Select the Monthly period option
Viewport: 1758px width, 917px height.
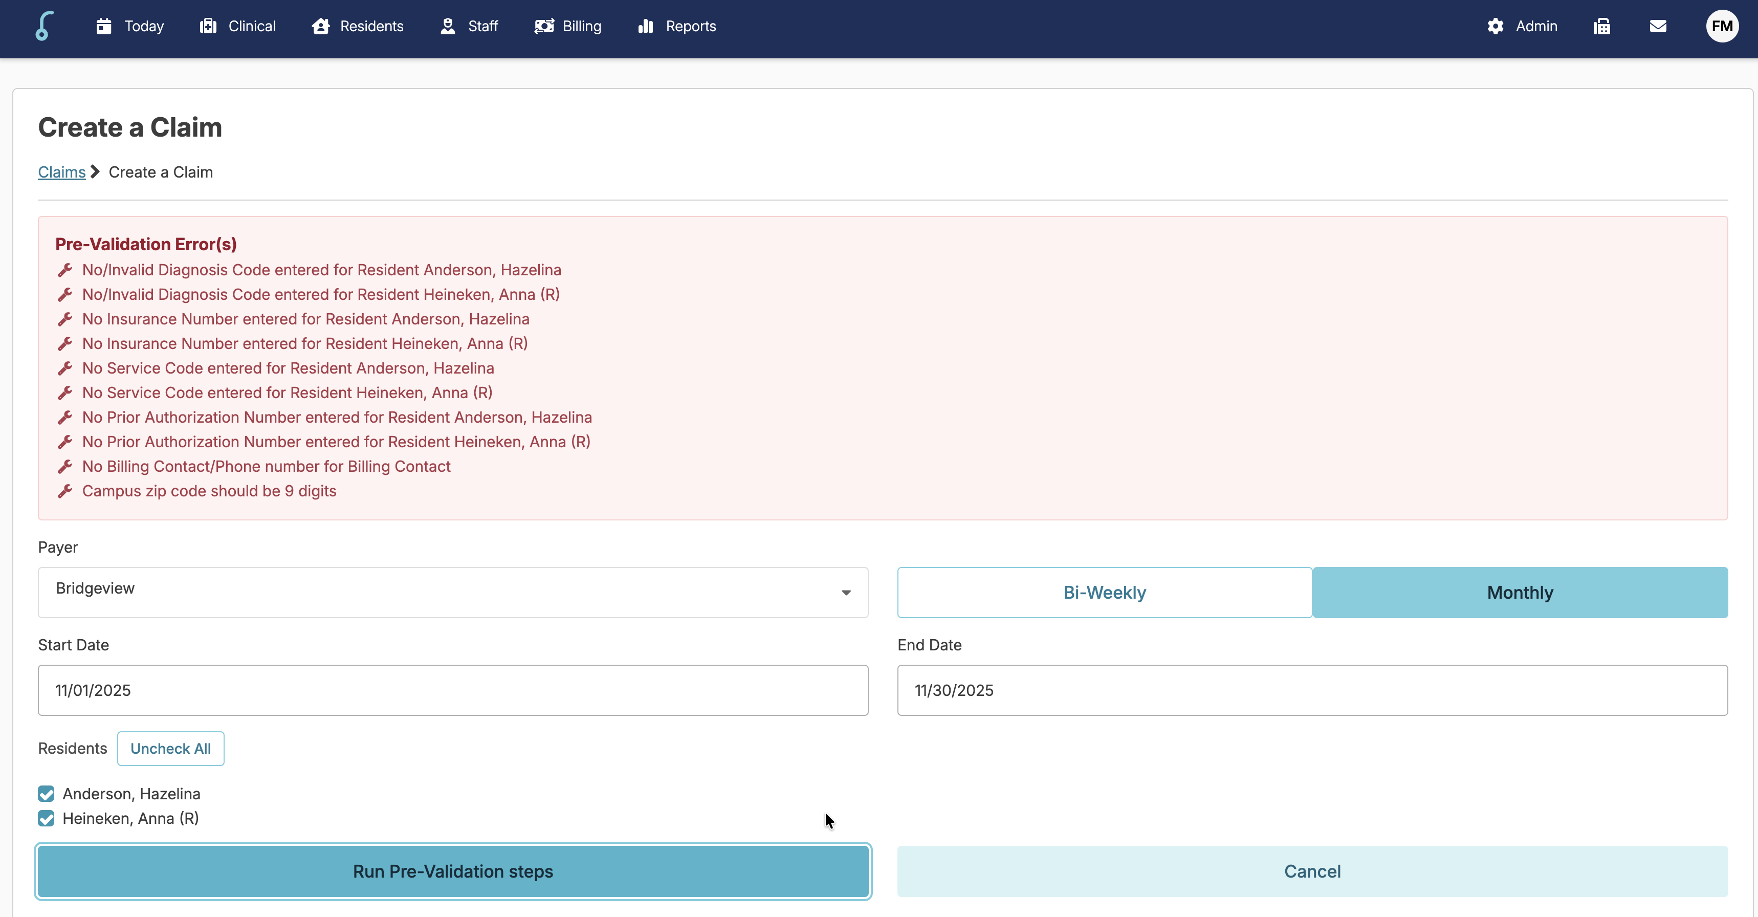(1519, 592)
